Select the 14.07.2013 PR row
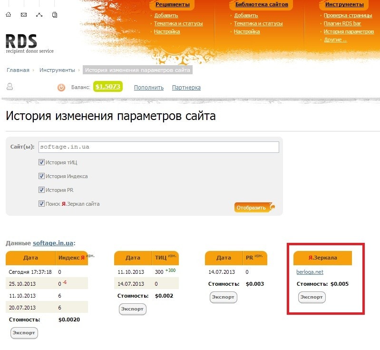The image size is (380, 350). [x=236, y=272]
